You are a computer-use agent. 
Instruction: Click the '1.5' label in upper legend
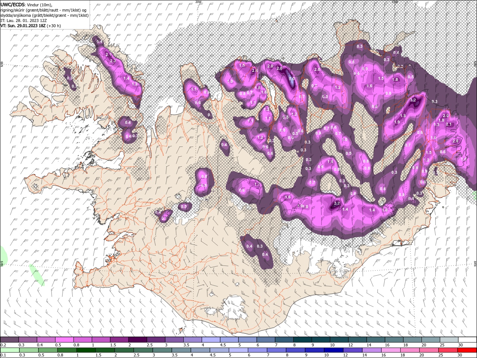(113, 345)
